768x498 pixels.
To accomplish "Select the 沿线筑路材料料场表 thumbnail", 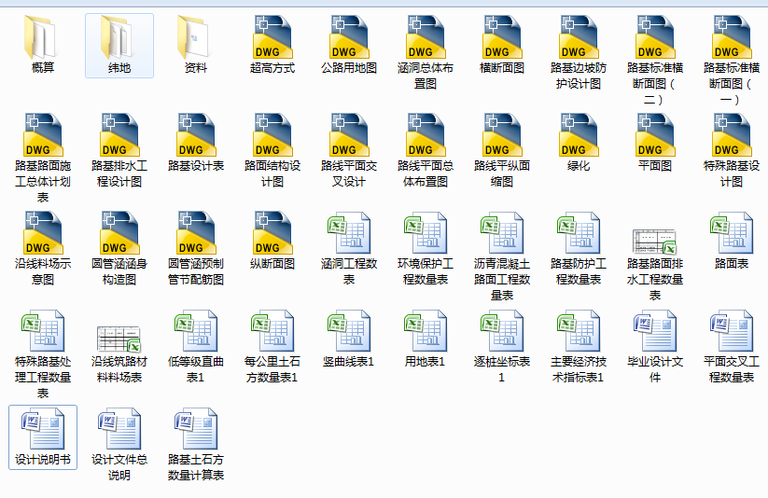I will click(119, 339).
